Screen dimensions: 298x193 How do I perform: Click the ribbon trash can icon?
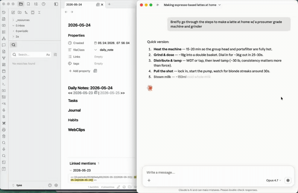point(4,136)
